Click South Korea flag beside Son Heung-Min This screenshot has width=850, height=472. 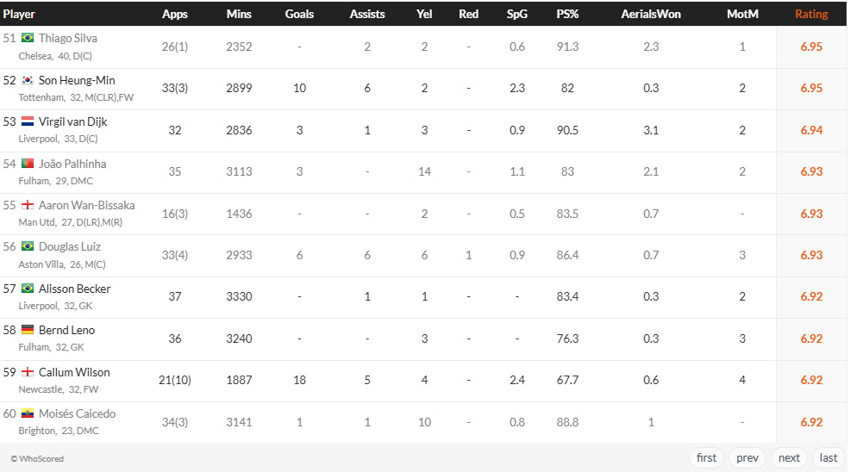pyautogui.click(x=28, y=80)
